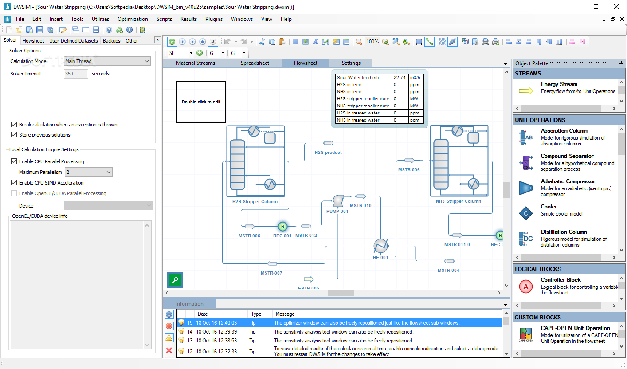The width and height of the screenshot is (627, 369).
Task: Open the File menu
Action: tap(20, 19)
